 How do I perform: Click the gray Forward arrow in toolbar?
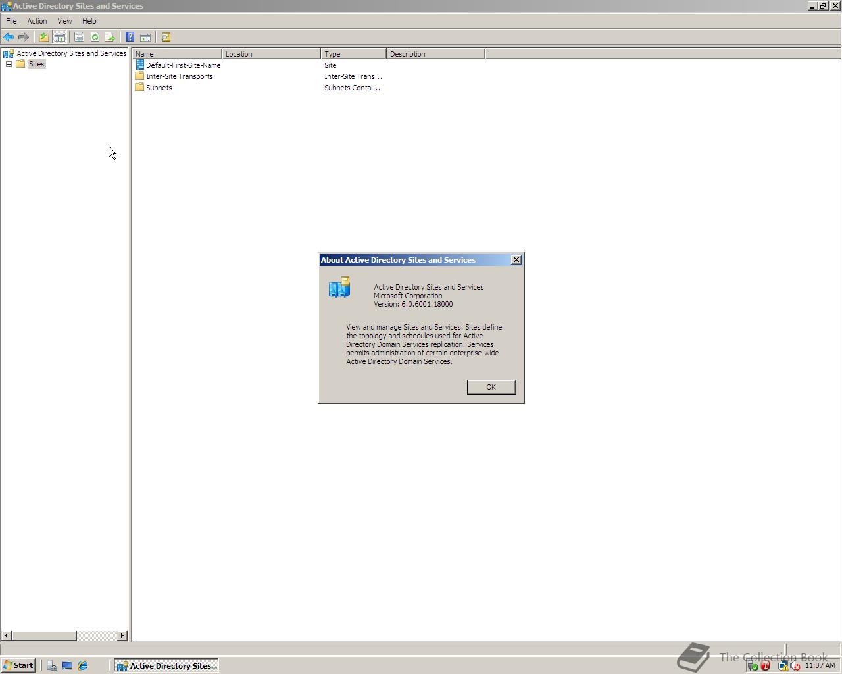pos(24,38)
